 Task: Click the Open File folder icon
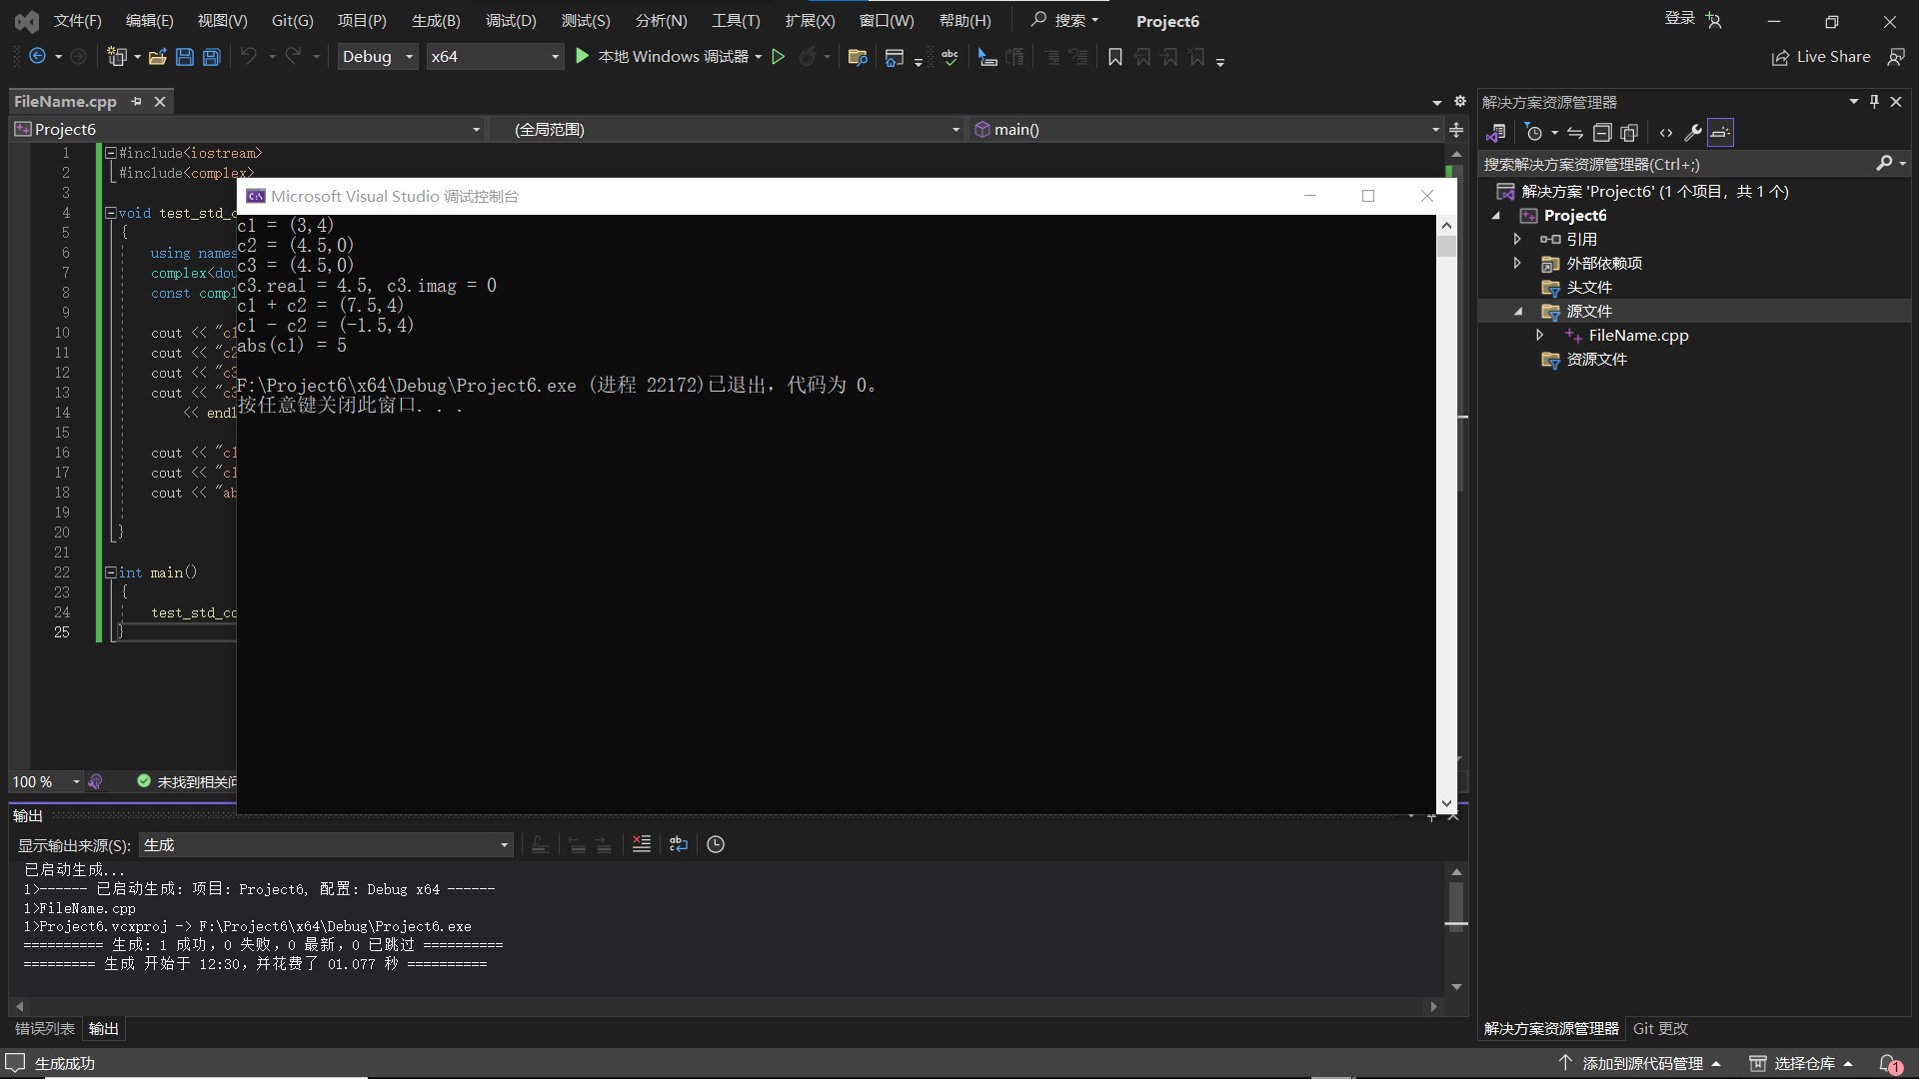[x=157, y=57]
